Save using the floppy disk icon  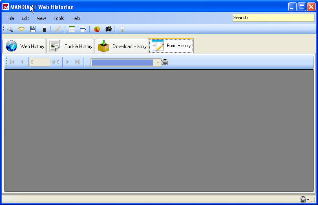[33, 29]
